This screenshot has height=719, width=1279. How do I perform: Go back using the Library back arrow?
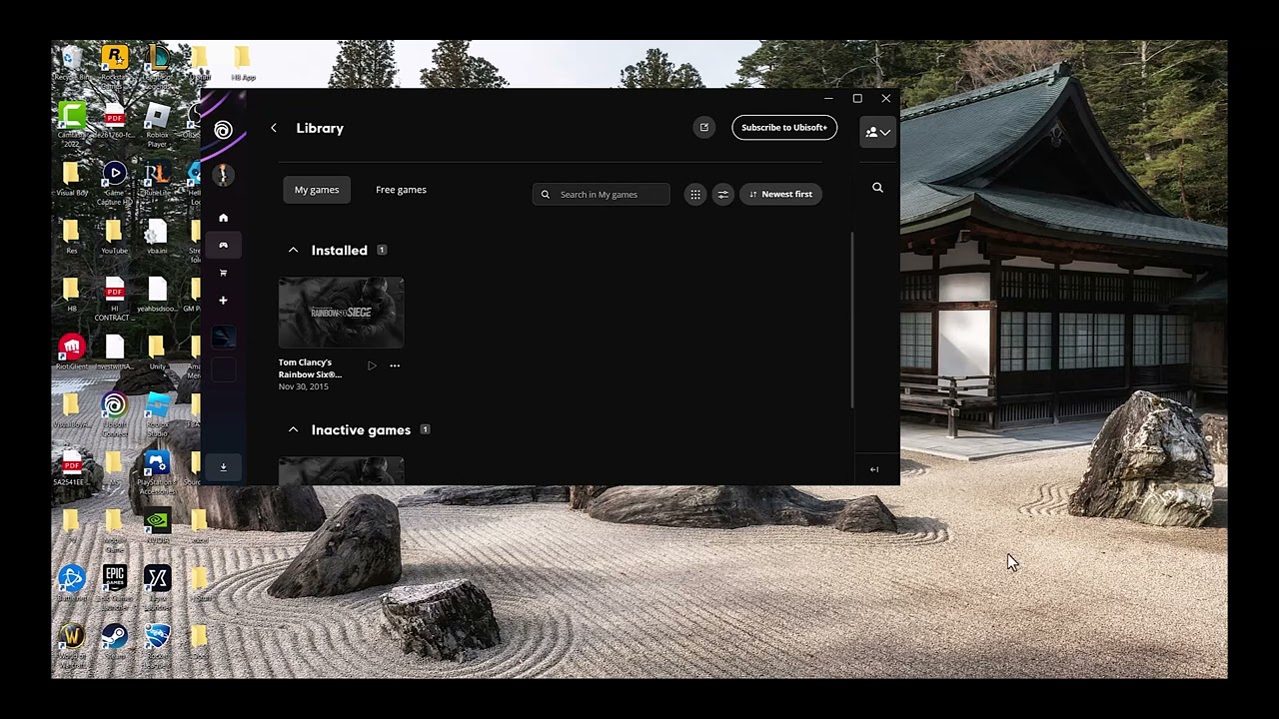point(274,128)
